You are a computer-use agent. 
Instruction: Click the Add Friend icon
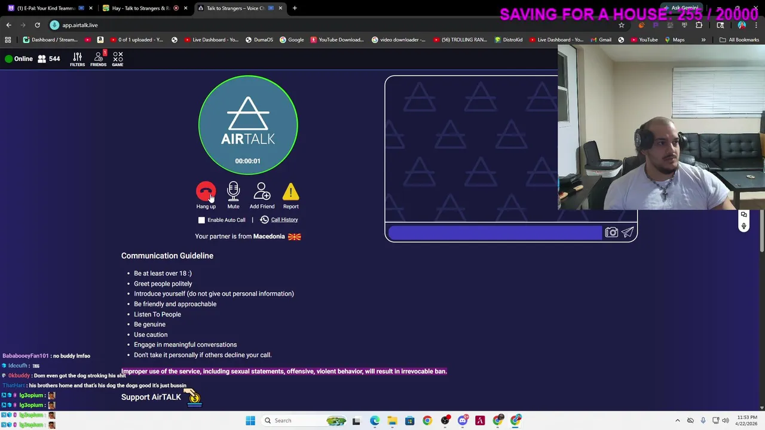pos(262,192)
